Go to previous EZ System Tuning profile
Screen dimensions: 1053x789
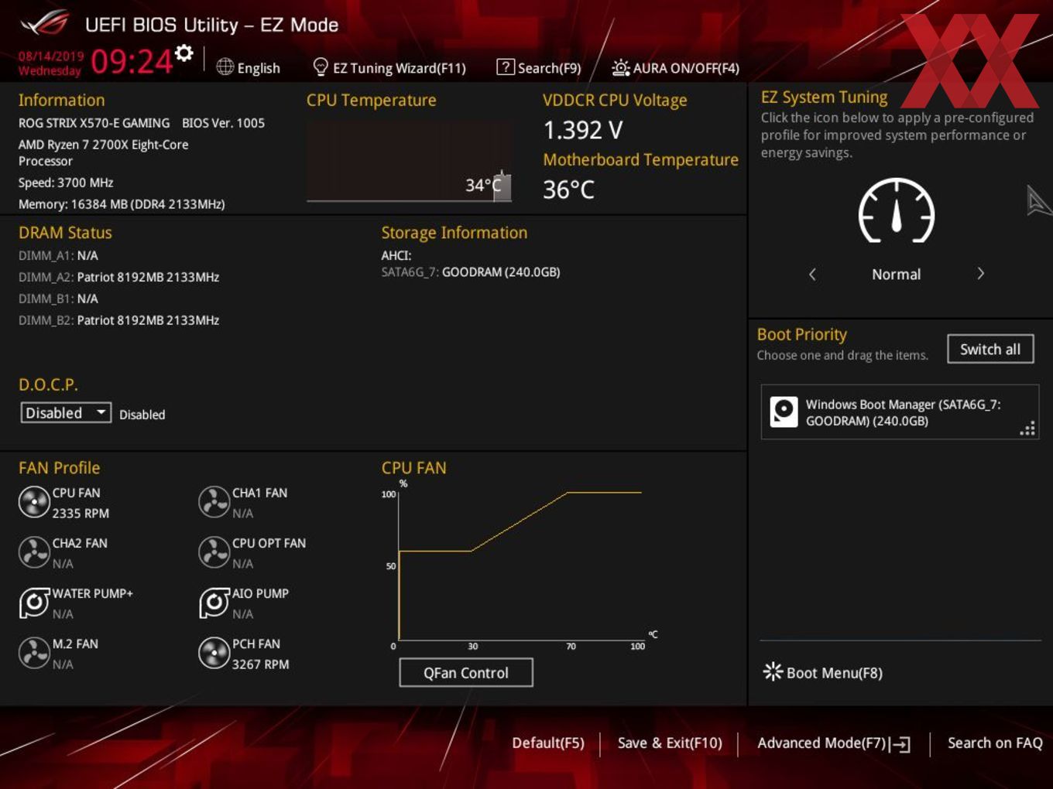[x=812, y=274]
